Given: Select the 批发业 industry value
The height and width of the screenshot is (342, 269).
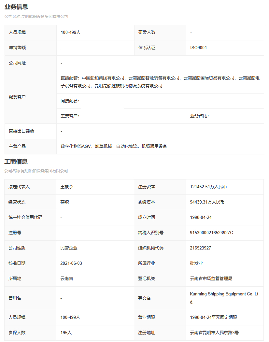Looking at the screenshot, I should tap(196, 263).
